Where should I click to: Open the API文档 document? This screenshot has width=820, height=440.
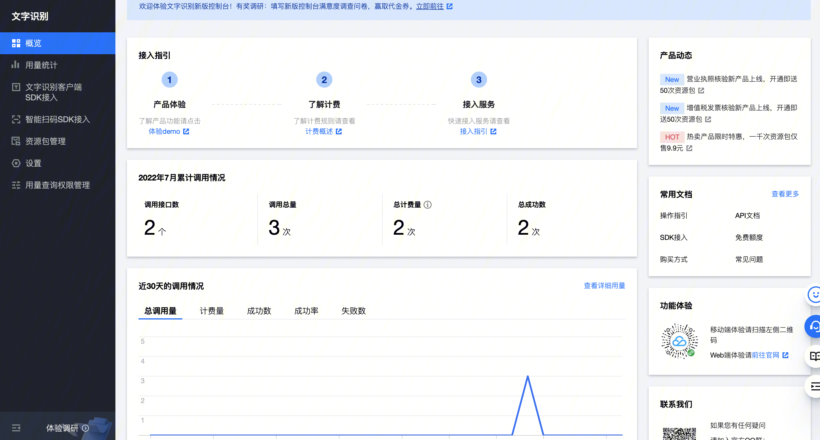[x=747, y=215]
